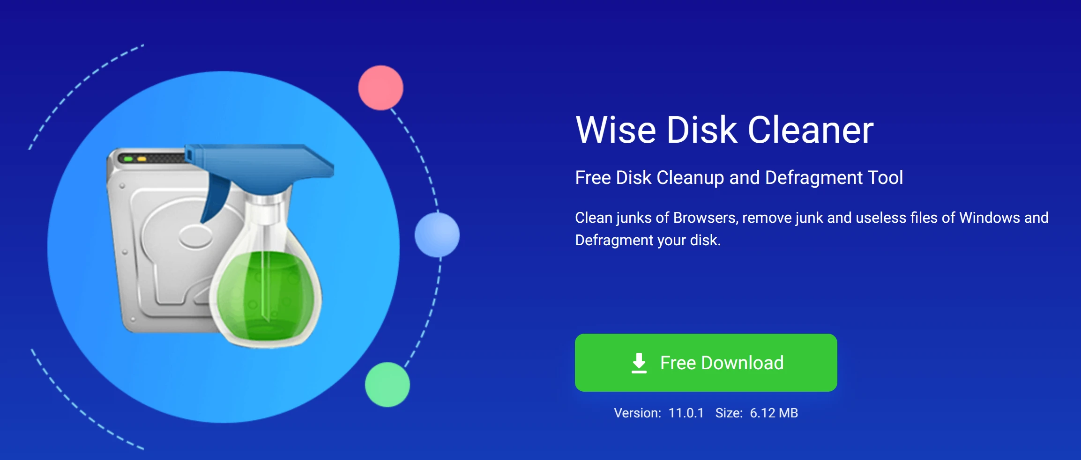Click the Free Download button
1081x460 pixels.
tap(706, 363)
